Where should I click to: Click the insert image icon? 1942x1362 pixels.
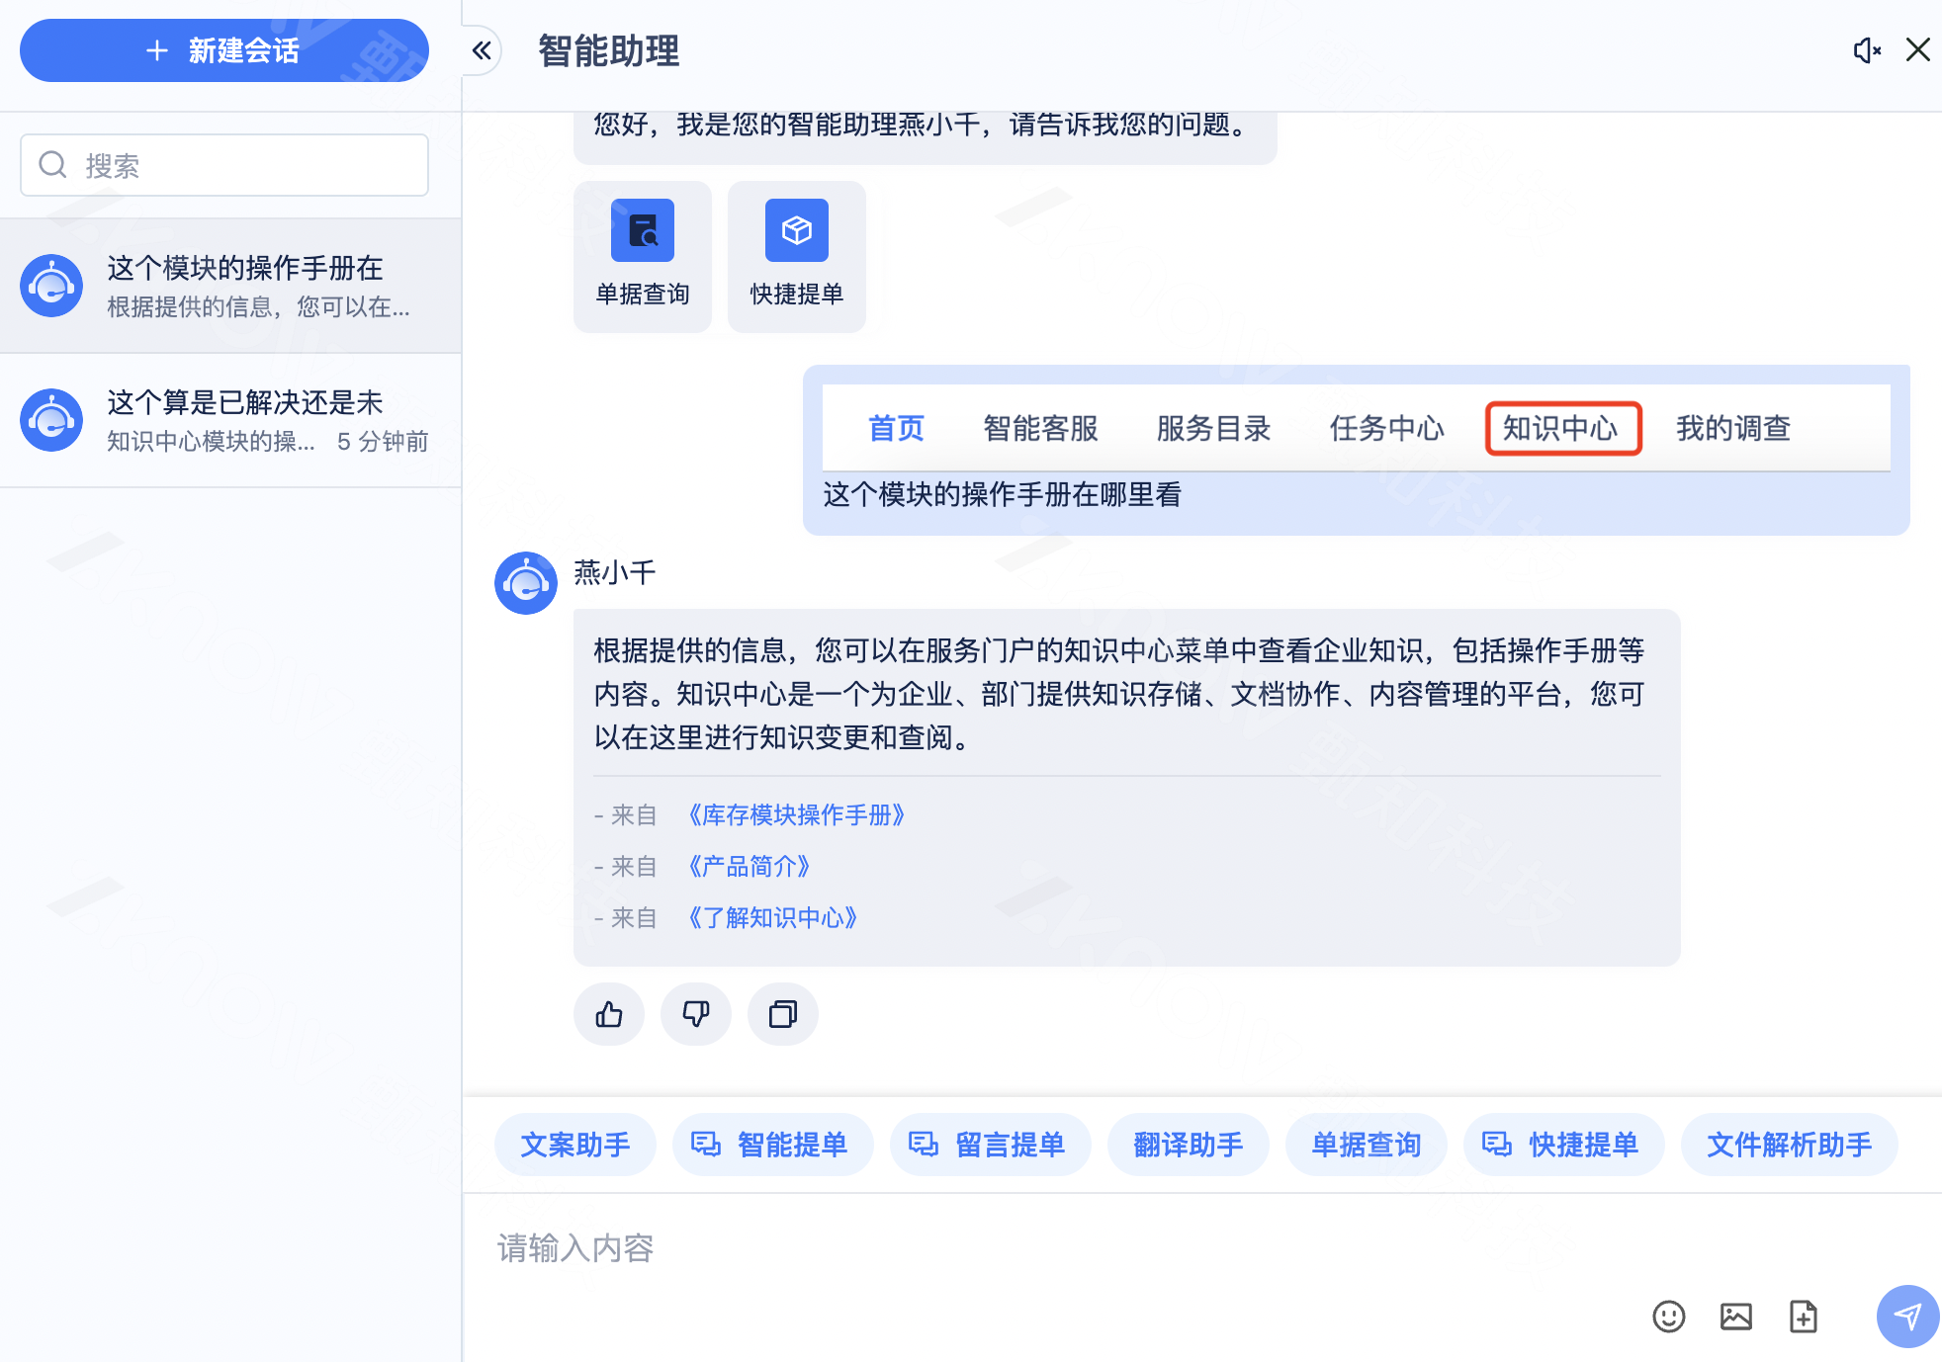pyautogui.click(x=1736, y=1317)
